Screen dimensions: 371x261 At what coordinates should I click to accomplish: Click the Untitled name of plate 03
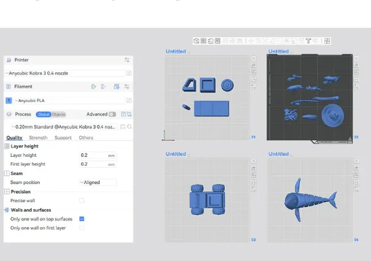(175, 154)
